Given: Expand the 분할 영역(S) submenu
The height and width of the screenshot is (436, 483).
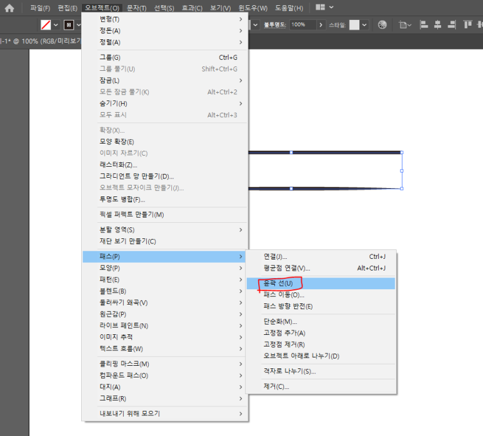Looking at the screenshot, I should click(165, 229).
